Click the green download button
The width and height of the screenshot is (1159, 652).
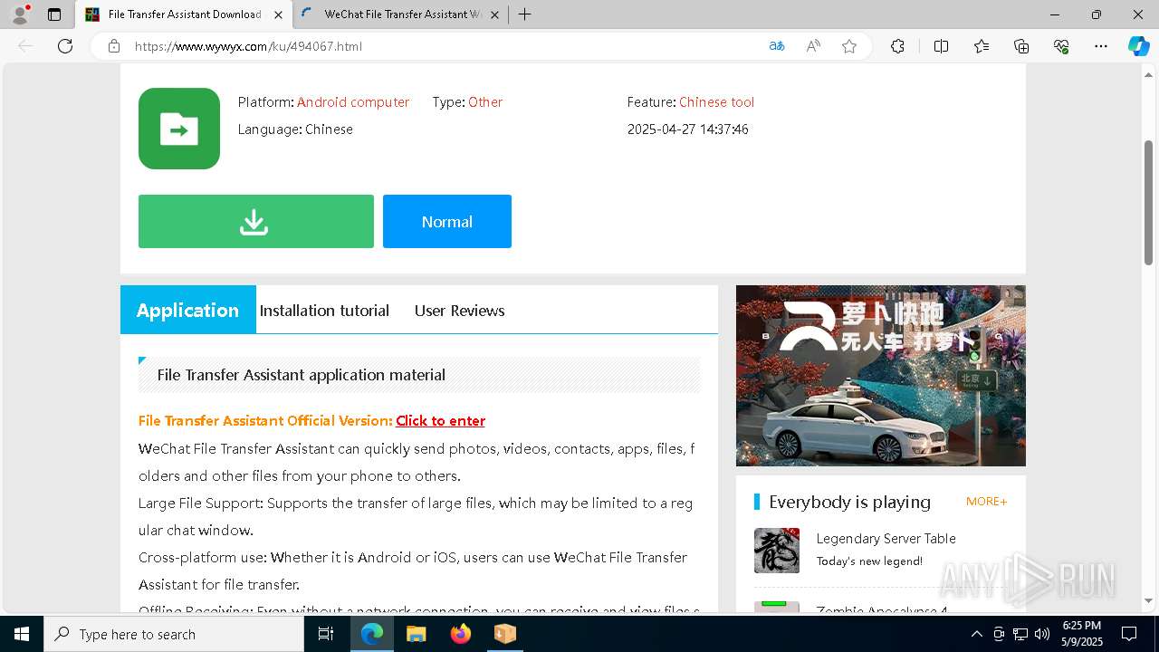pos(256,221)
